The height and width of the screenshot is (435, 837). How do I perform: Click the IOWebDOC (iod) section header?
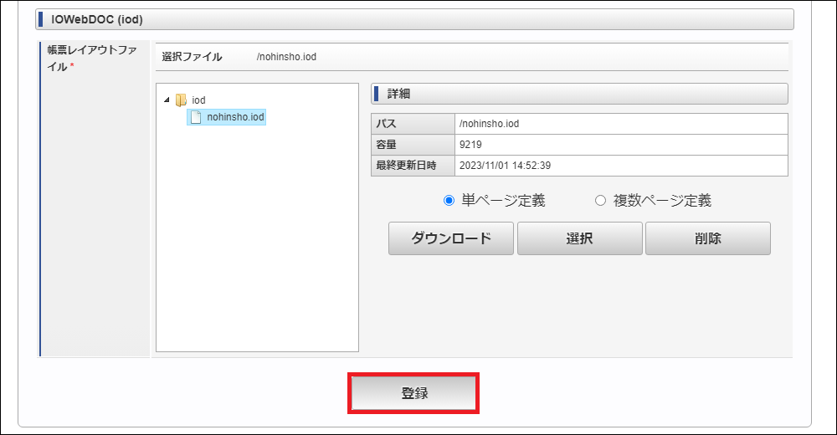[415, 20]
